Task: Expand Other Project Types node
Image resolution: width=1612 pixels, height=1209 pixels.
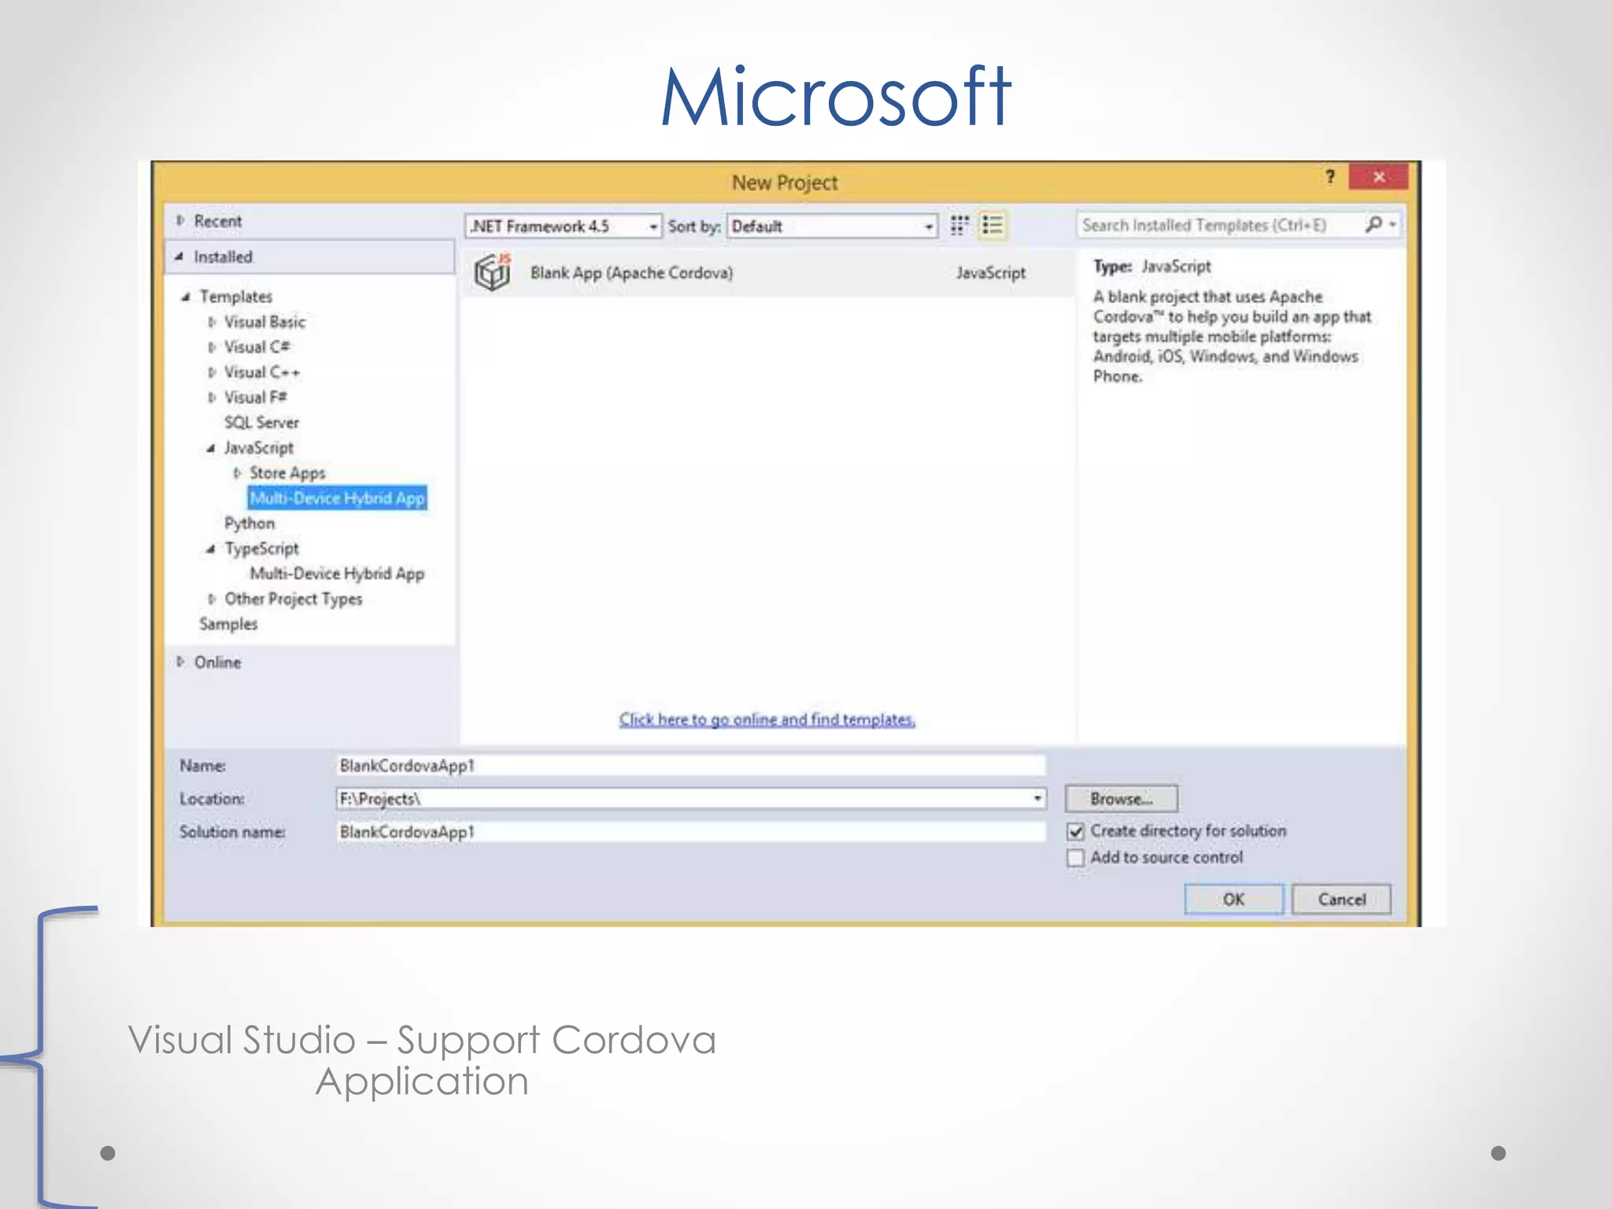Action: (212, 599)
